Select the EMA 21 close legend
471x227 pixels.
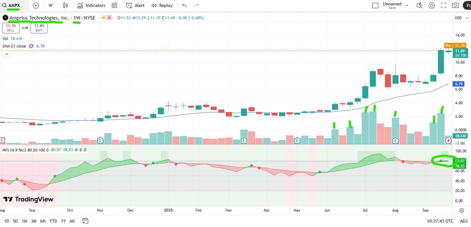click(14, 46)
